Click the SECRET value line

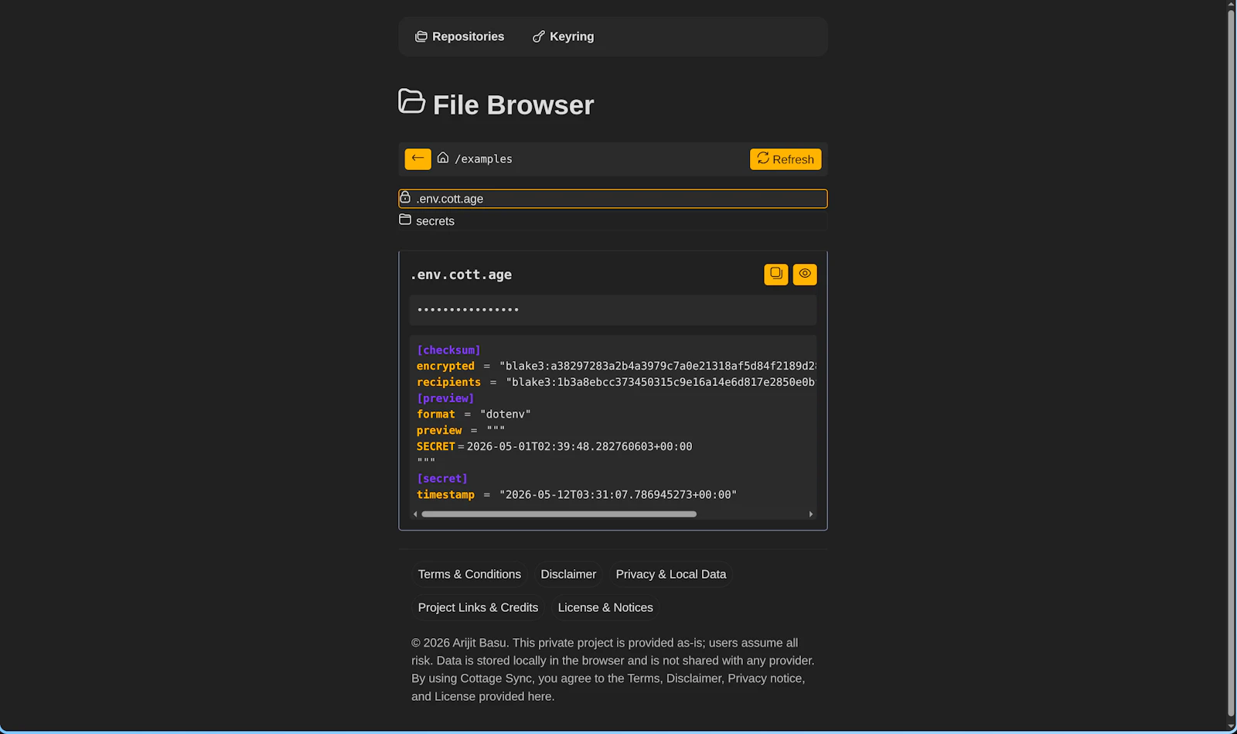pyautogui.click(x=554, y=446)
